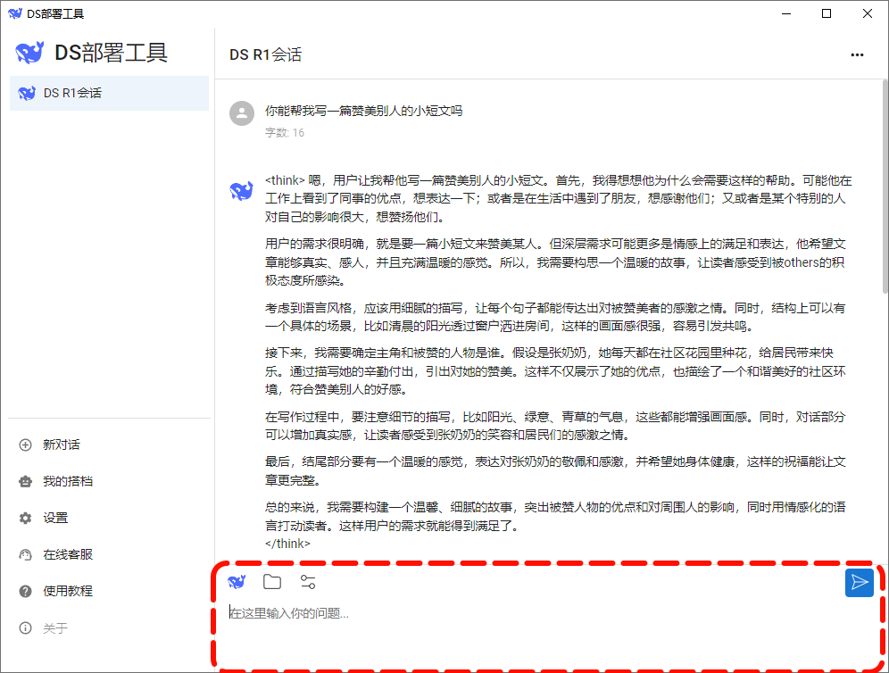Image resolution: width=889 pixels, height=673 pixels.
Task: Click the robot icon for 我的搭档
Action: [26, 481]
